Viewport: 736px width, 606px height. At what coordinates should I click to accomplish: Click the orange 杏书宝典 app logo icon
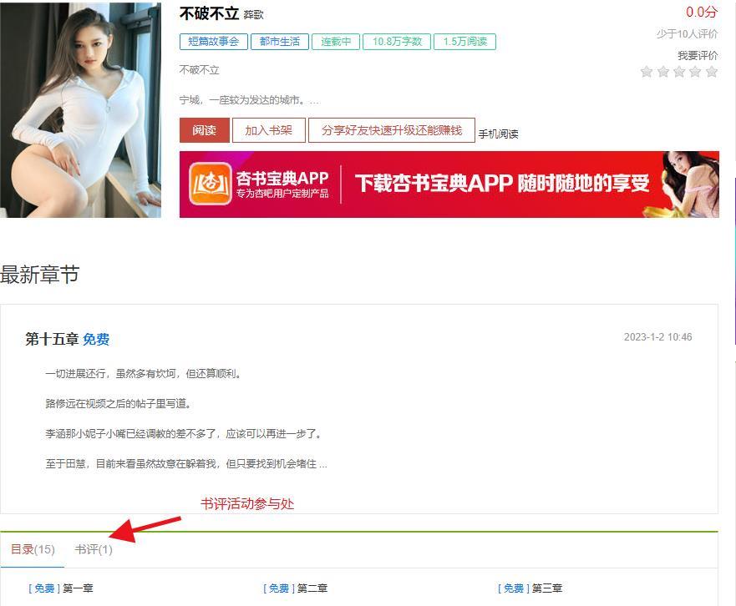tap(211, 184)
